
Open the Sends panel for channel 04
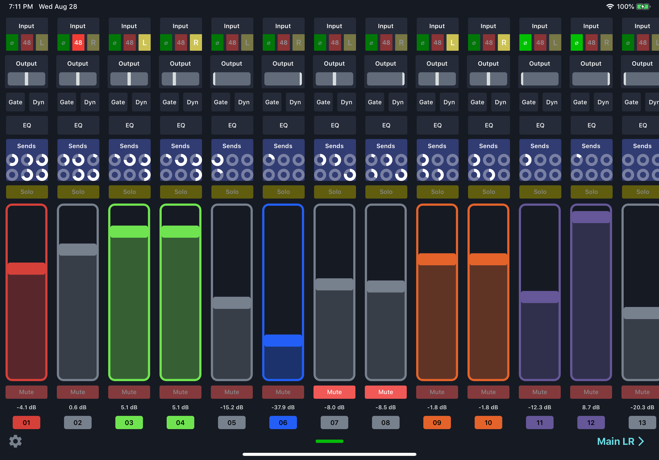click(x=180, y=146)
